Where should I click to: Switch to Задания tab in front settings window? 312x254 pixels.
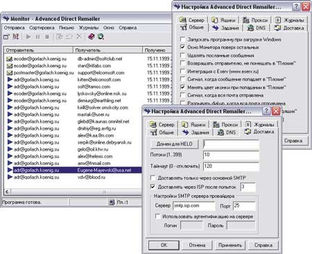(196, 133)
